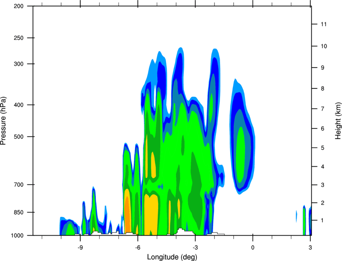Click the 700 pressure tick label

click(x=19, y=185)
